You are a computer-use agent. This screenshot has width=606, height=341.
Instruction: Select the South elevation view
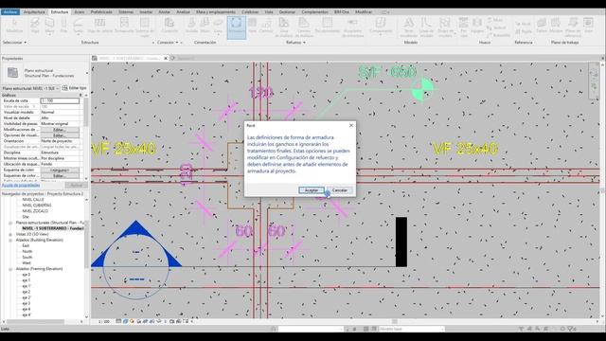point(27,257)
